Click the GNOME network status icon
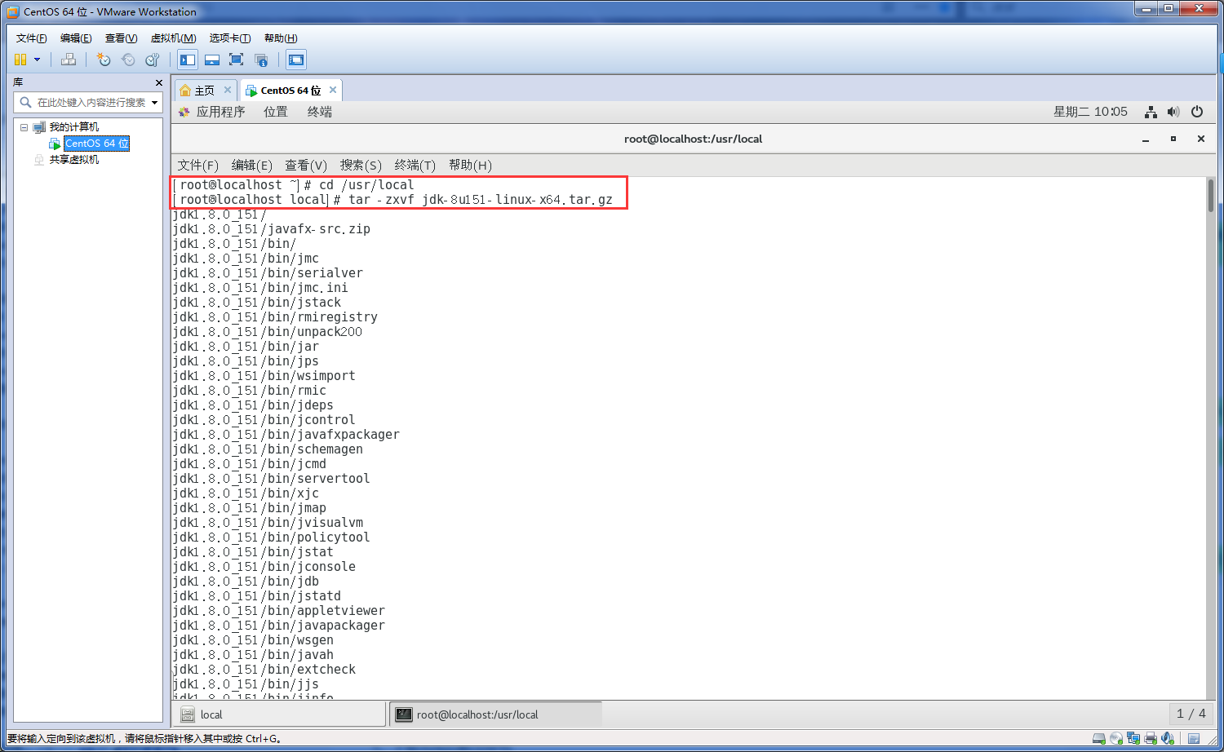Viewport: 1224px width, 752px height. pyautogui.click(x=1151, y=112)
